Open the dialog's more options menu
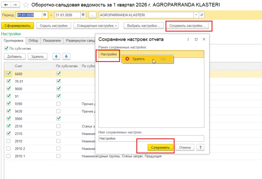 click(188, 39)
